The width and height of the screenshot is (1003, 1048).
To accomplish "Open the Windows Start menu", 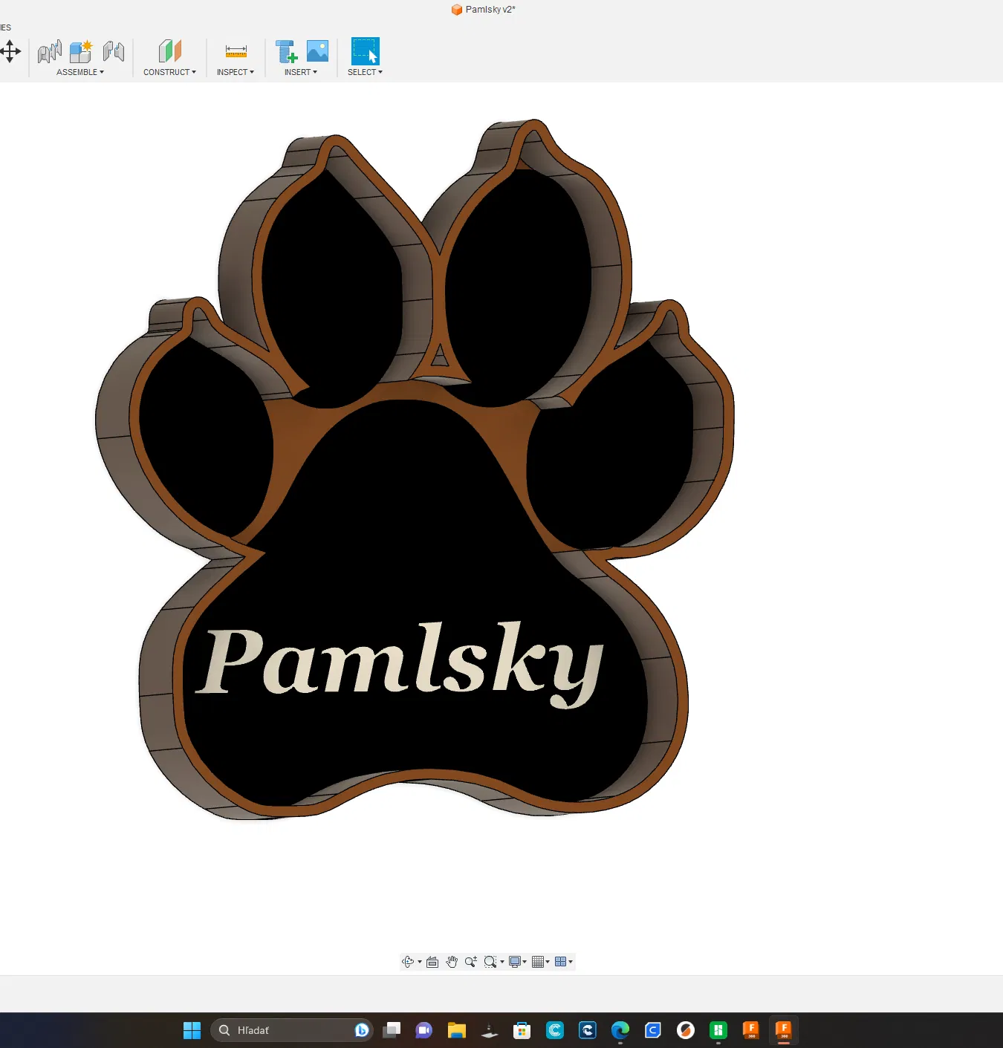I will pyautogui.click(x=192, y=1030).
